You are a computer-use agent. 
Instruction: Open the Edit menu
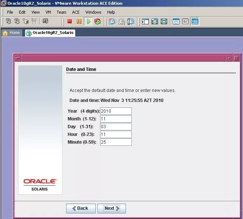point(22,12)
